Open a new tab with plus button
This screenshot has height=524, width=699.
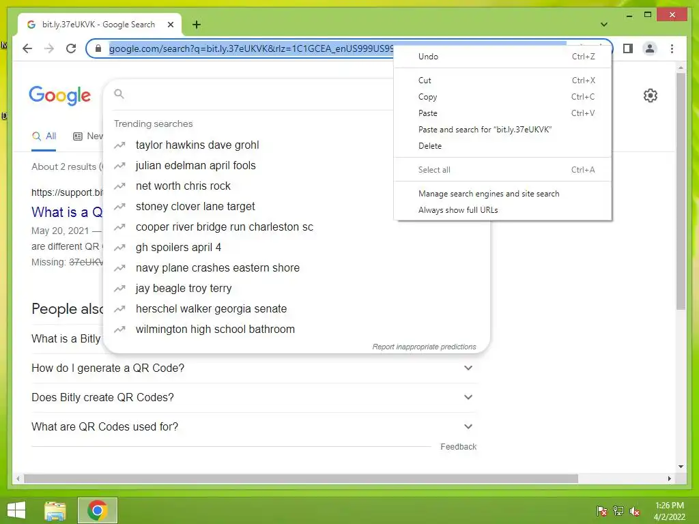pos(197,25)
